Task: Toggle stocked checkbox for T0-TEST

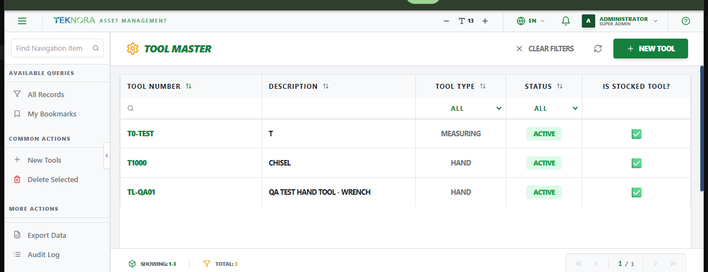Action: [637, 134]
